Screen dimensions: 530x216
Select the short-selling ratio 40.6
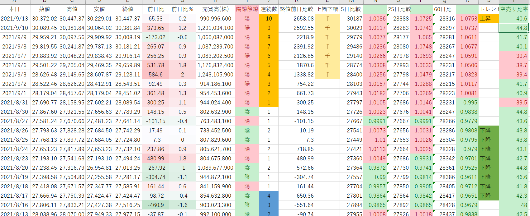514,19
